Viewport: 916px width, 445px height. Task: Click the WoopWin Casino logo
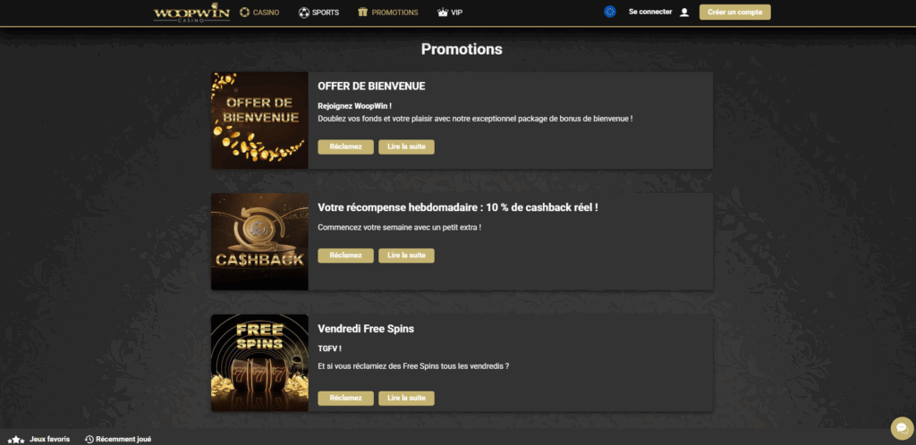[x=191, y=13]
